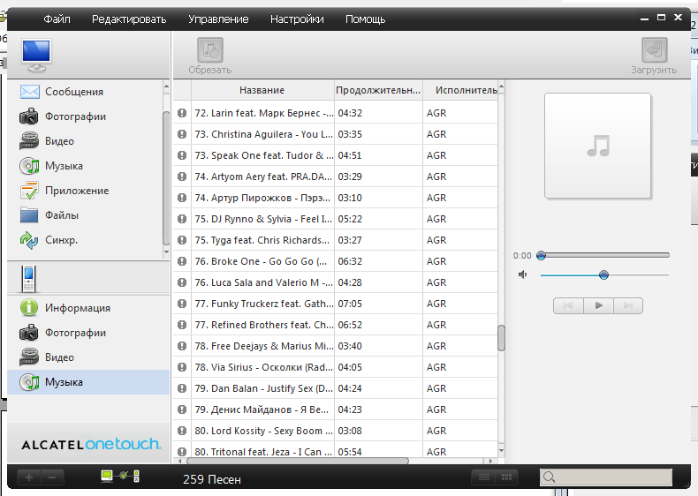The height and width of the screenshot is (496, 698).
Task: Click the plus add button
Action: 29,477
